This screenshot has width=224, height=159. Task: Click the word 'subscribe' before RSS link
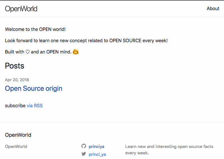tap(15, 106)
